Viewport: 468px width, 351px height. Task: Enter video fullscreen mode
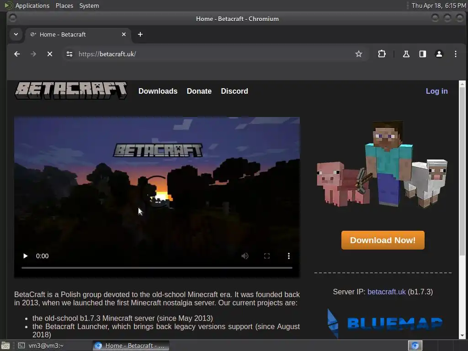click(x=267, y=256)
